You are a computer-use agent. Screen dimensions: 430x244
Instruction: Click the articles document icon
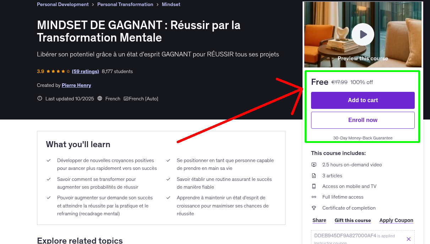[x=314, y=175]
